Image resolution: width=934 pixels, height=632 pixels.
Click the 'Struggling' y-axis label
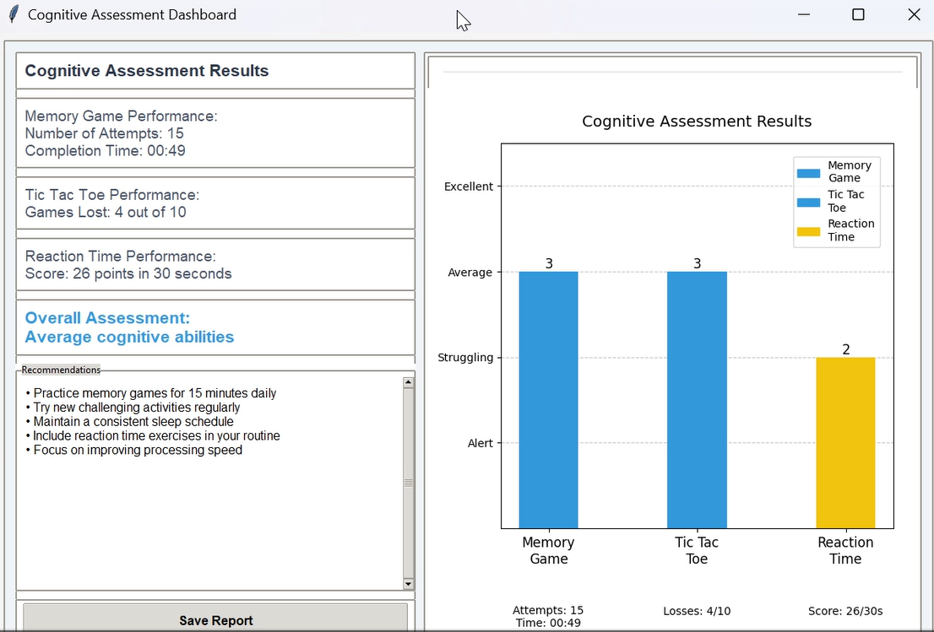(465, 358)
